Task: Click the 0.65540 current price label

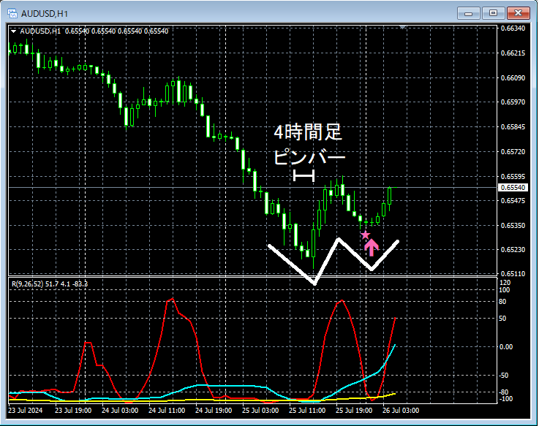Action: point(513,188)
